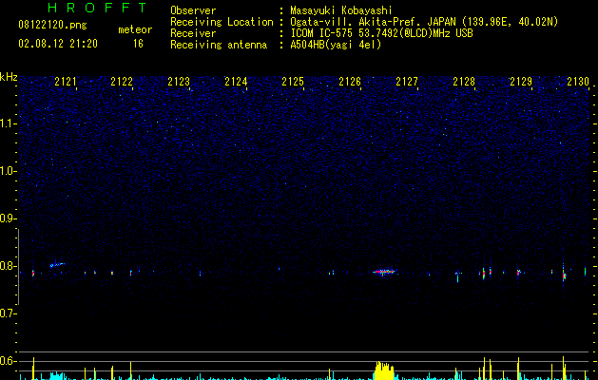The image size is (598, 380).
Task: Click the 2126 time marker
Action: (350, 82)
